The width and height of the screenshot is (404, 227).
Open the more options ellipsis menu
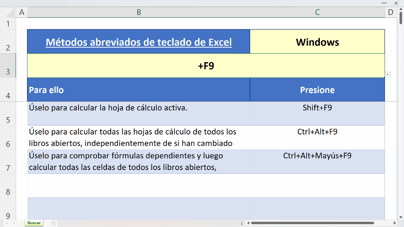point(384,3)
